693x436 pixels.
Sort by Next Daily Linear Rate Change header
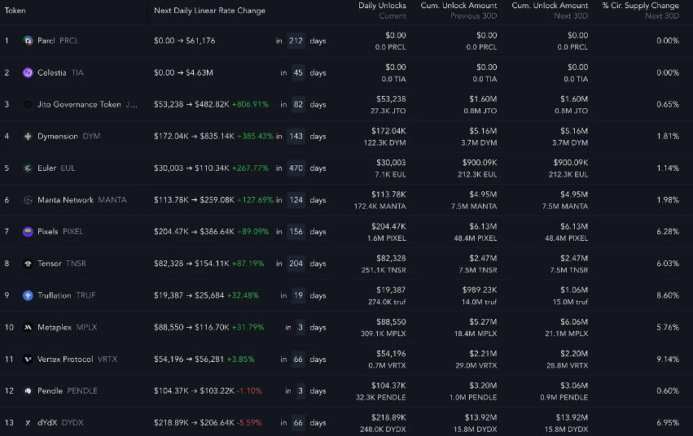click(x=209, y=11)
